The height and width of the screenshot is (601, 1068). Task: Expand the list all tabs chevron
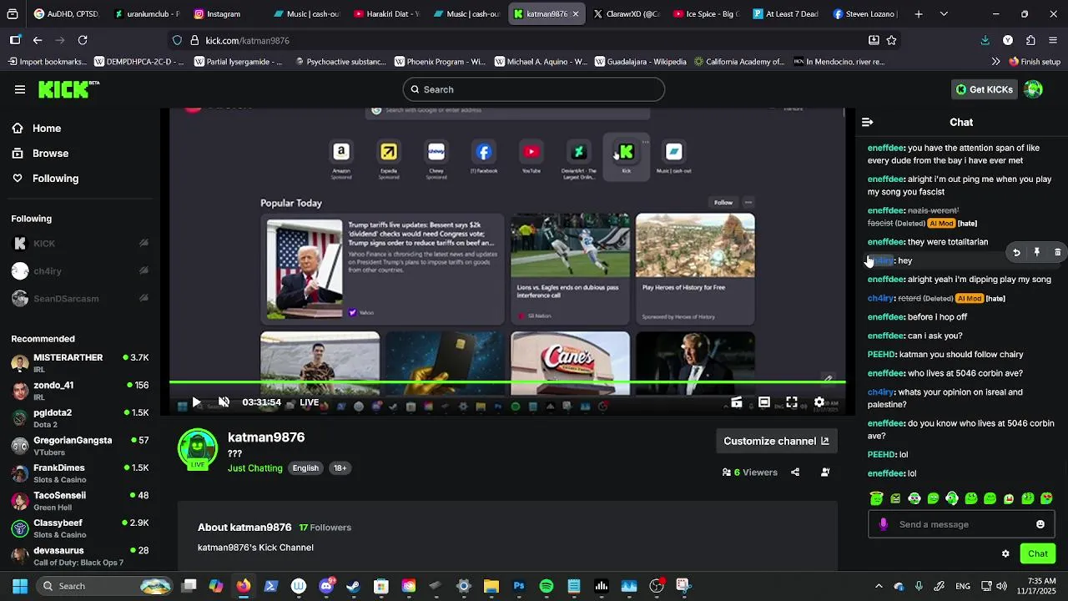(944, 14)
